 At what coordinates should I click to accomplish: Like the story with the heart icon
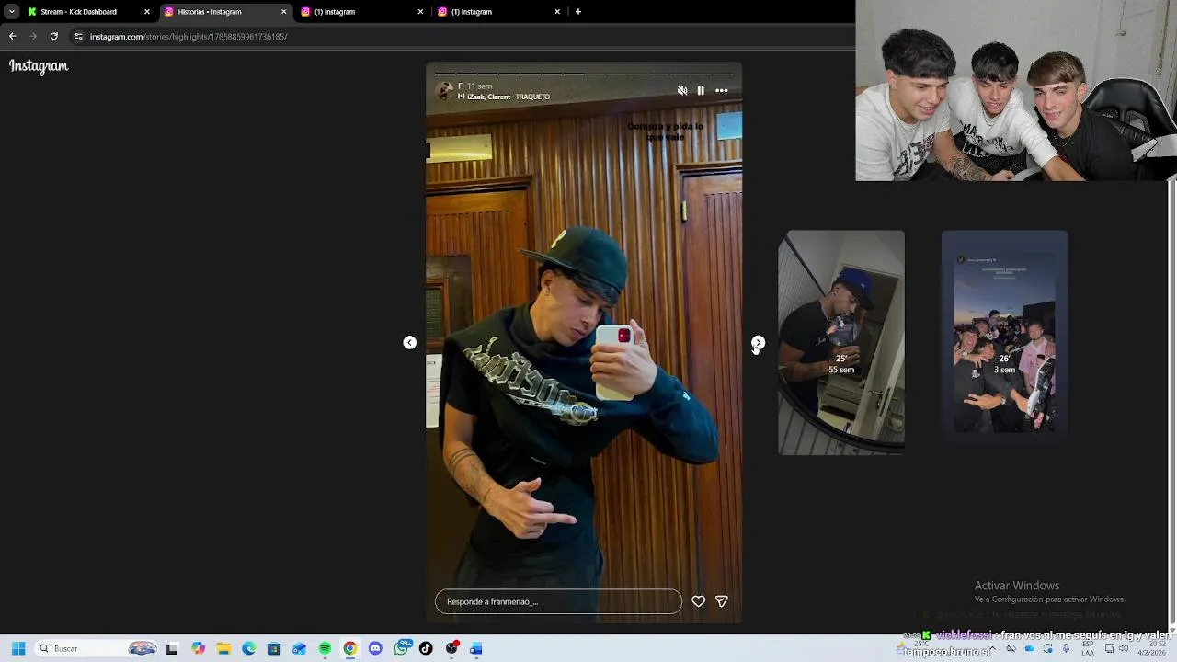(699, 601)
